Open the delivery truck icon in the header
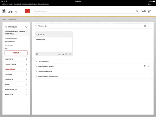Screen dimensions: 156x117 [144, 11]
